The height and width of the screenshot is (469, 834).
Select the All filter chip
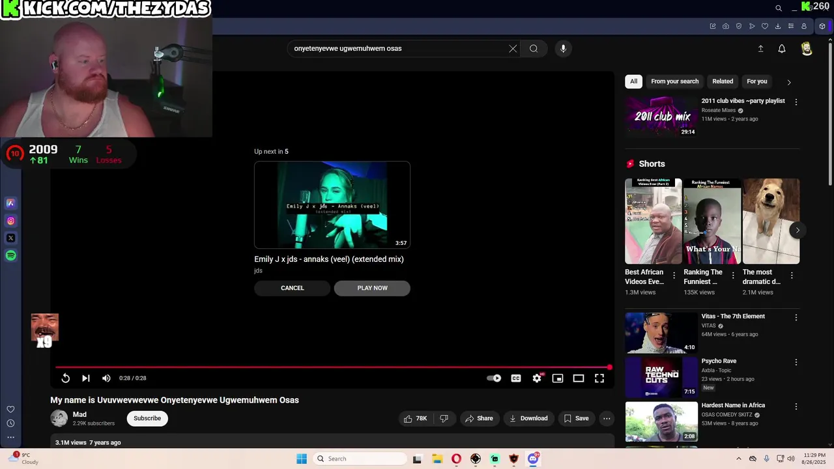click(633, 81)
